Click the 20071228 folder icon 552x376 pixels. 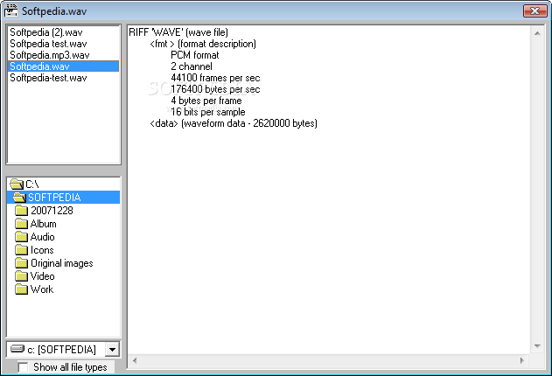coord(22,211)
